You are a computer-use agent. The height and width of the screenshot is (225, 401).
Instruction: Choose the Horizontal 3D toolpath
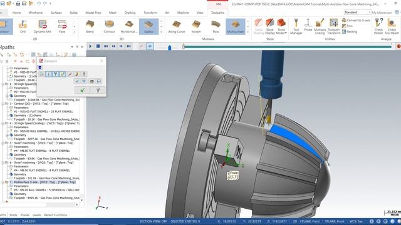[x=129, y=26]
